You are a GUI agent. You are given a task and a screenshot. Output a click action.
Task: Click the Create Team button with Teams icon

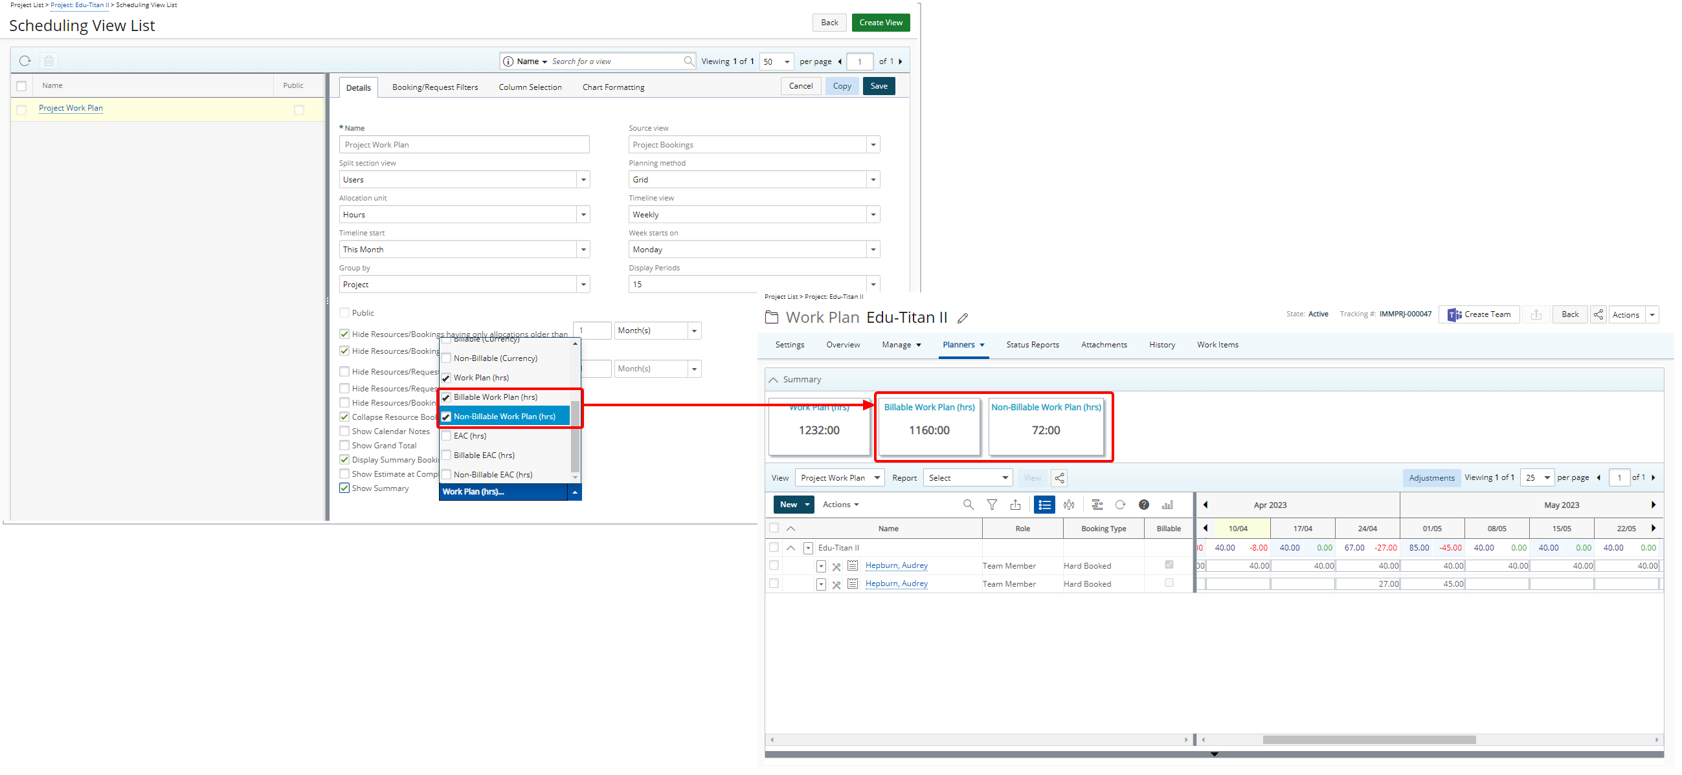click(1479, 314)
